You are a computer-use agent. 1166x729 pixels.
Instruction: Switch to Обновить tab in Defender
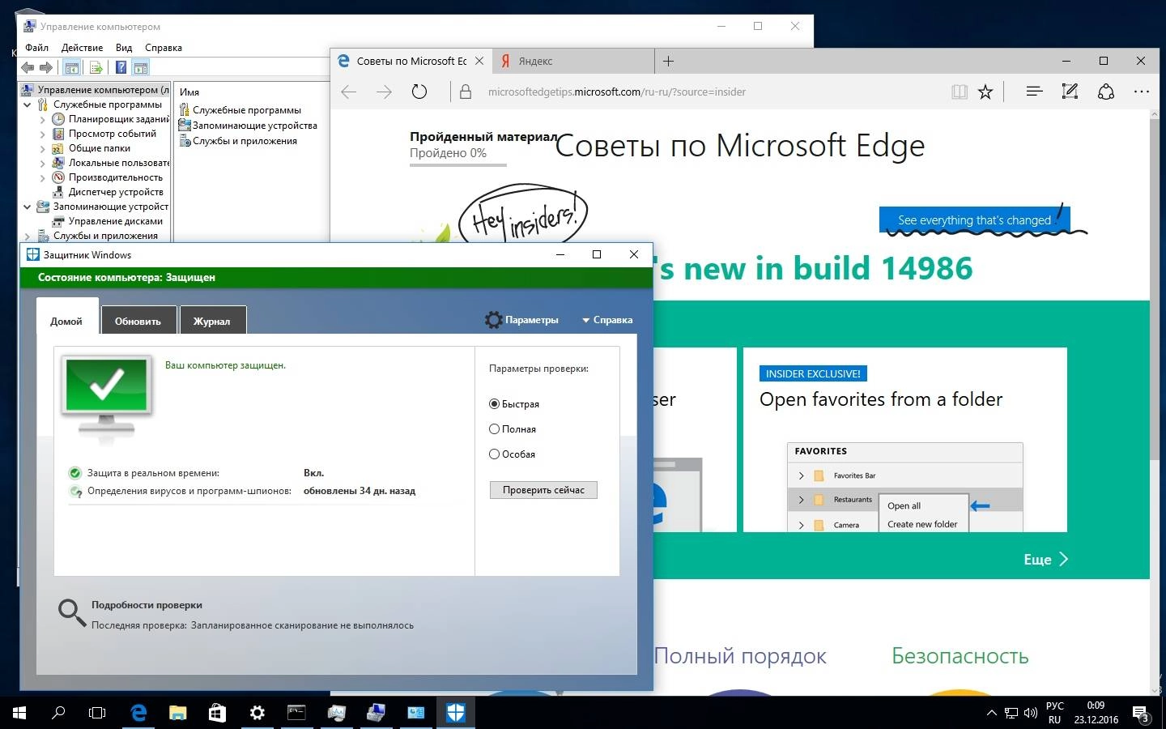138,321
